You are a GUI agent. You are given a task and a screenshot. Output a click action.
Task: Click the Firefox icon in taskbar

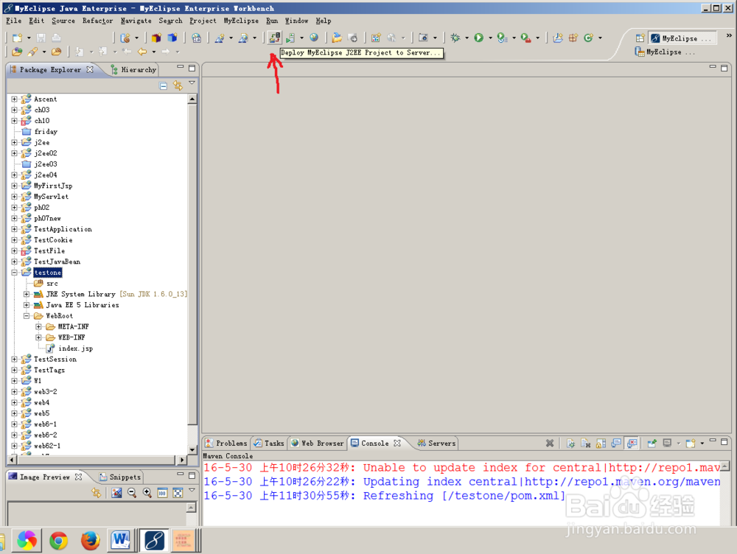point(90,541)
